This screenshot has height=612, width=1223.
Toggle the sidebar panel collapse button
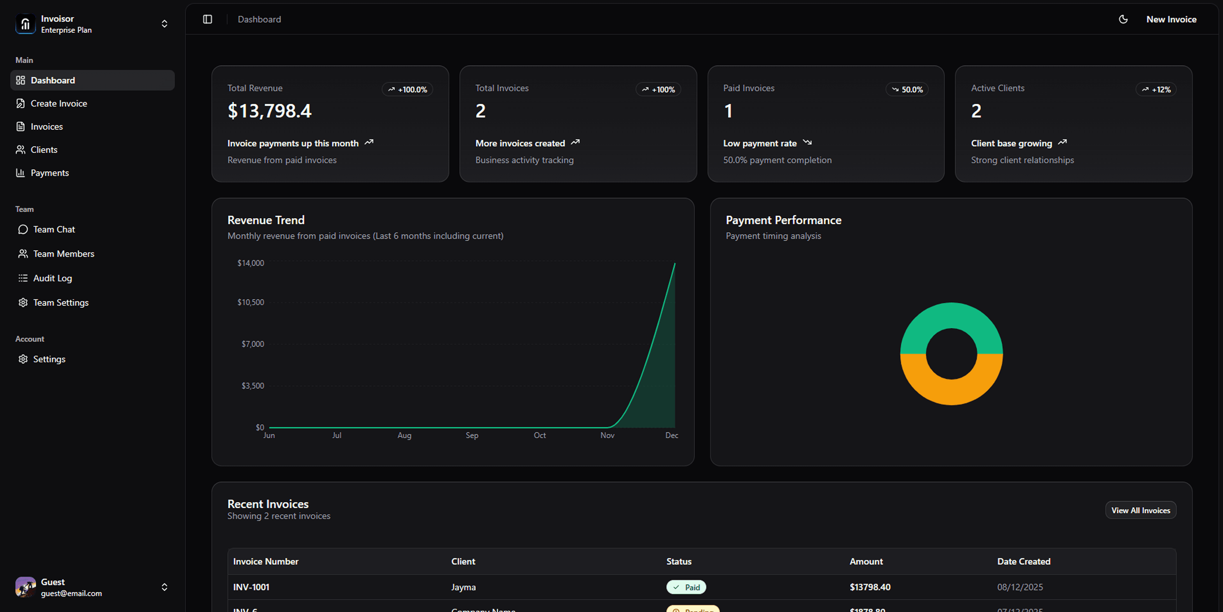[207, 19]
